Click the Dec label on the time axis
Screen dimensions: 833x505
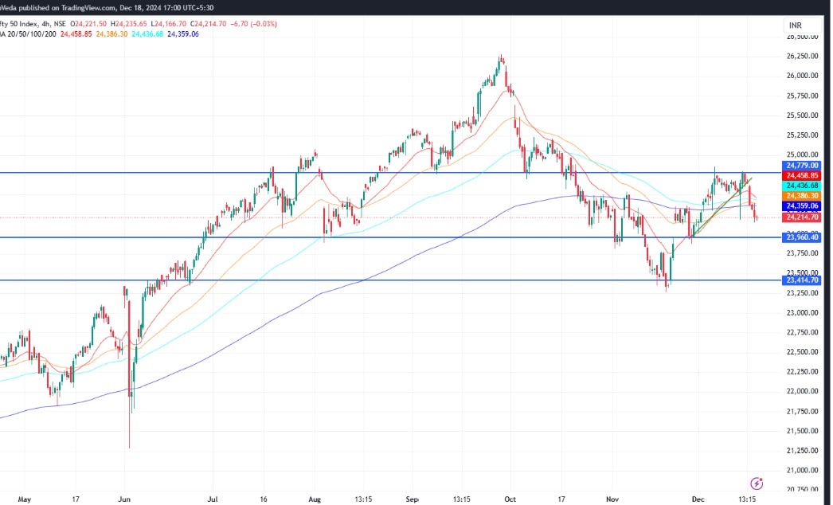[x=698, y=499]
